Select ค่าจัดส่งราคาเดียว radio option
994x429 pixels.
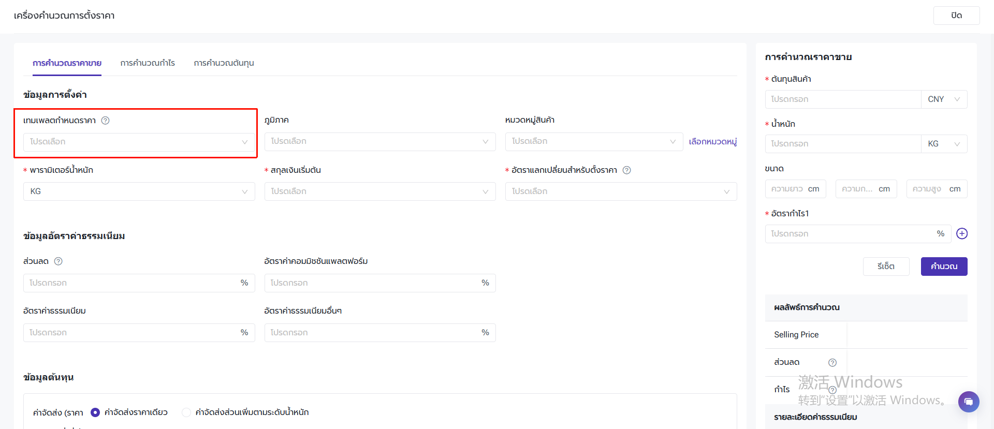[95, 412]
